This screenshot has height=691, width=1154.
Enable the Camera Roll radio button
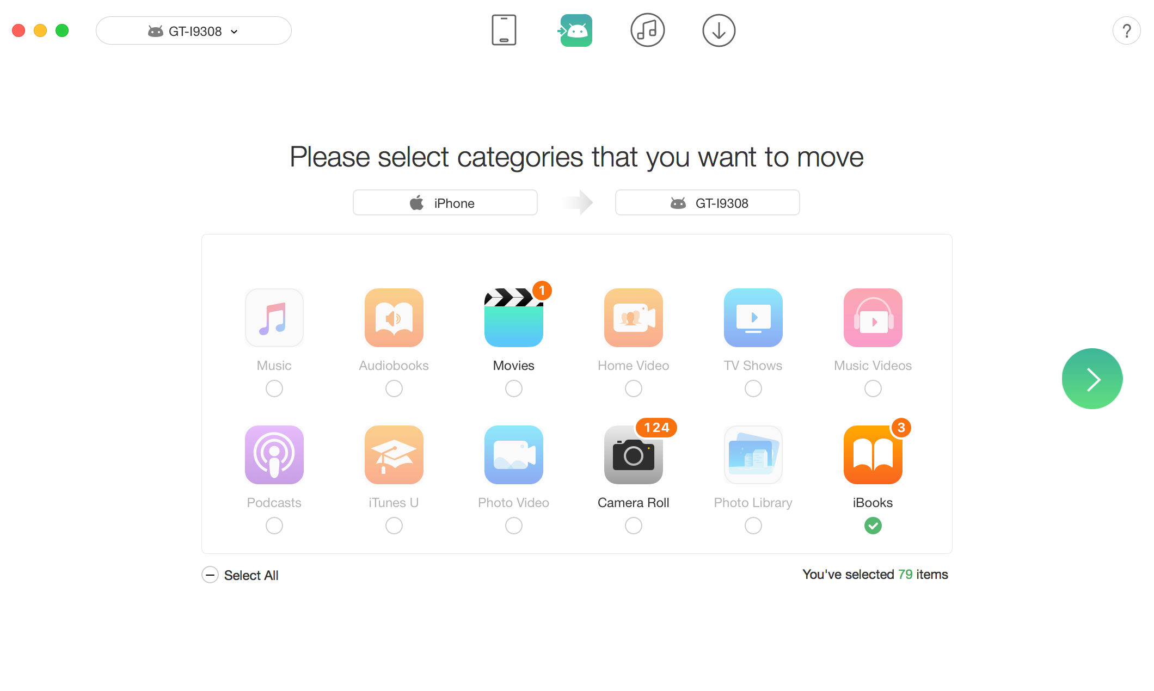point(633,525)
